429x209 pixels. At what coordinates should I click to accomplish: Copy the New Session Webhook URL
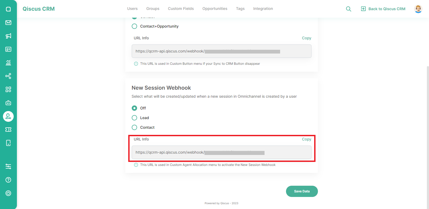tap(306, 139)
